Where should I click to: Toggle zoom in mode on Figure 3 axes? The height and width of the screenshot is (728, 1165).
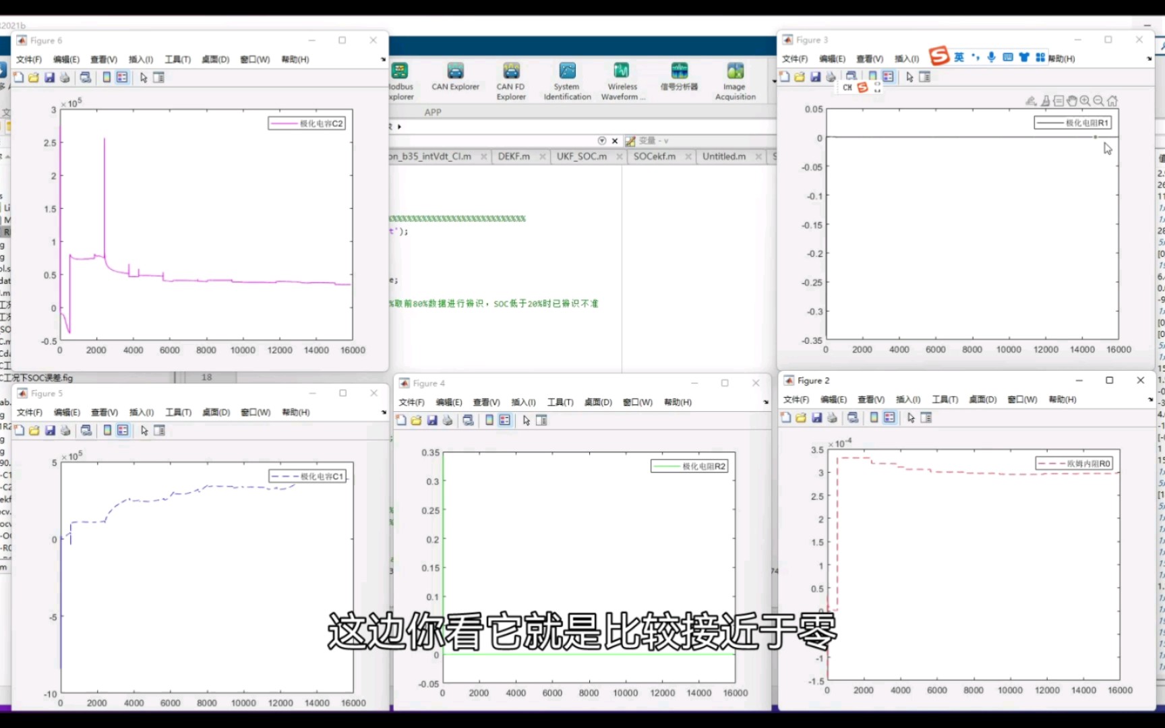(1085, 101)
